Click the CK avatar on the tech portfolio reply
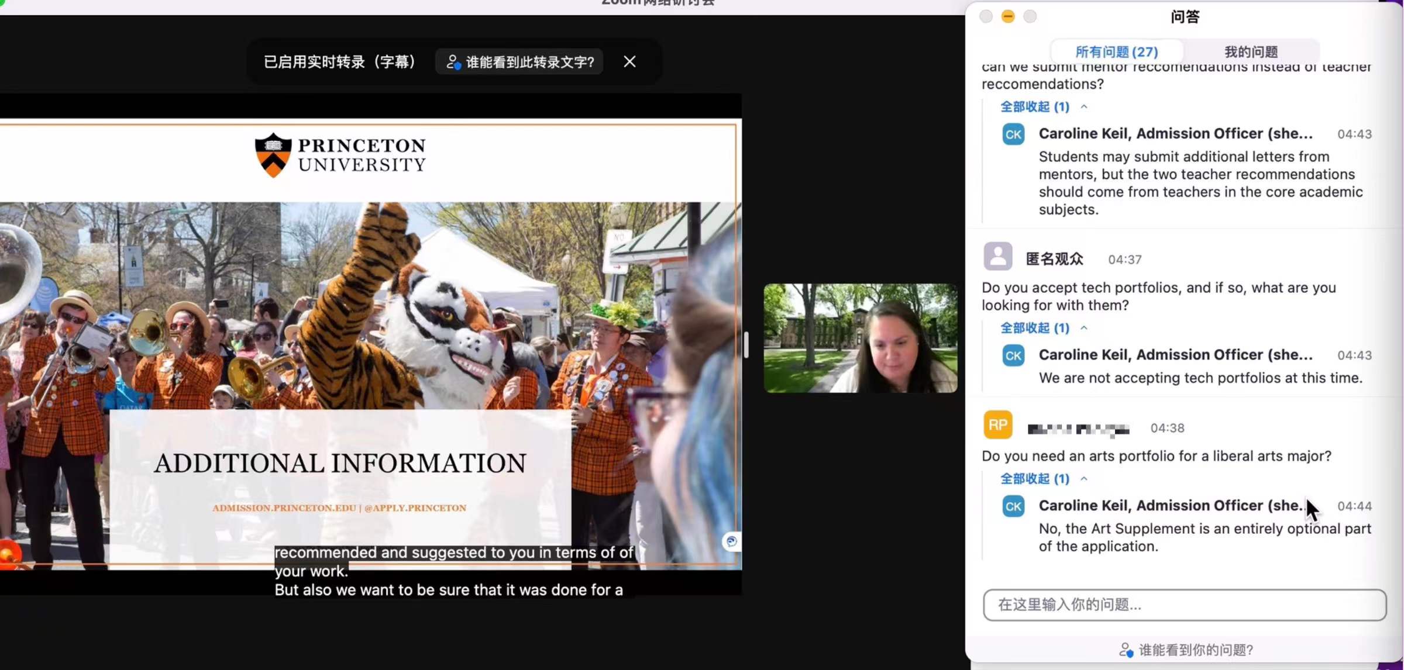 [x=1013, y=355]
